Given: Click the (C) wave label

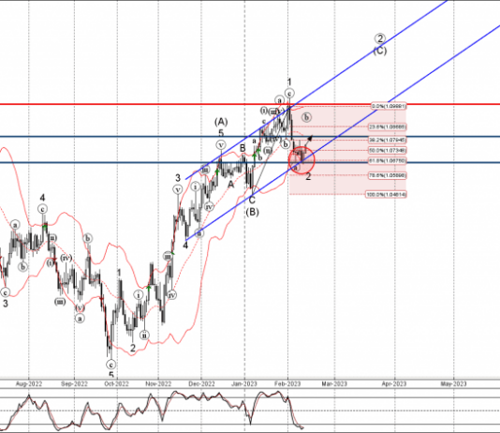Looking at the screenshot, I should tap(380, 51).
